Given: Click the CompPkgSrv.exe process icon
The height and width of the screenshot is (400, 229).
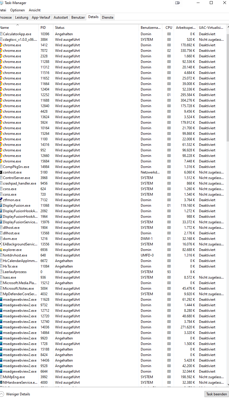Looking at the screenshot, I should (x=1, y=167).
